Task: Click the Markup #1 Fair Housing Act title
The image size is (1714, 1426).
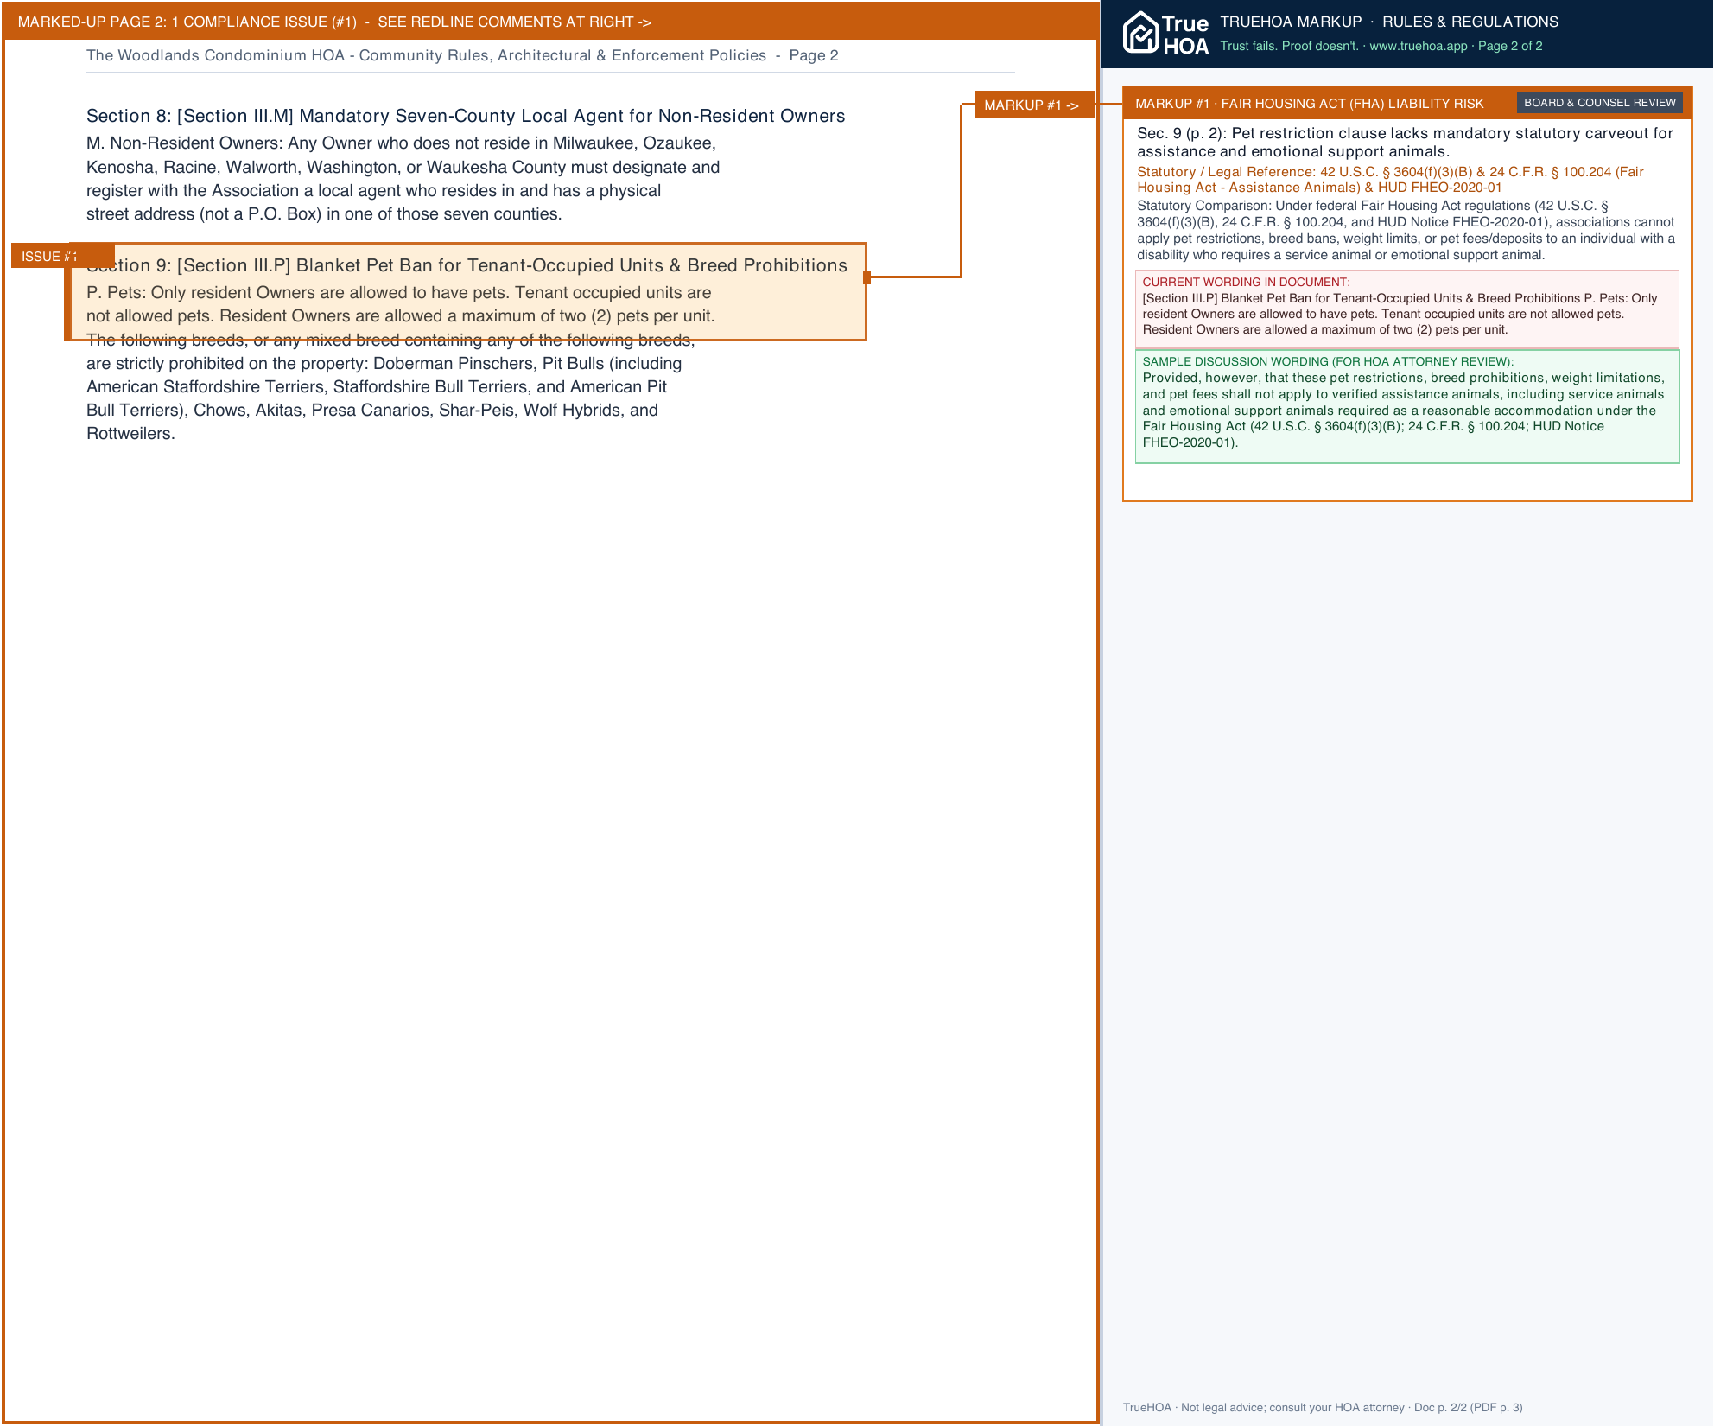Action: pos(1309,103)
